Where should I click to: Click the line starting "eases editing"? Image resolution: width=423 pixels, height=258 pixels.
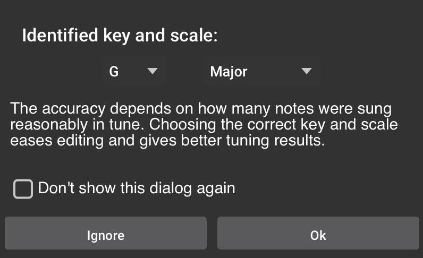(x=167, y=142)
